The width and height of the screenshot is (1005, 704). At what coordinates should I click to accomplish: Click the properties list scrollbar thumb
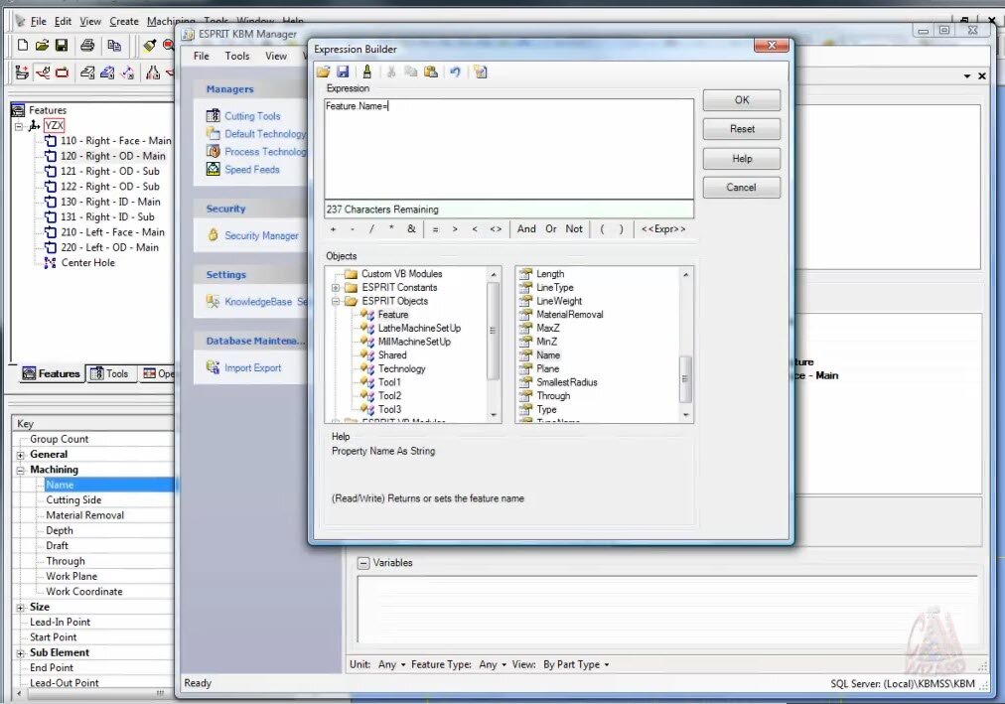[685, 378]
